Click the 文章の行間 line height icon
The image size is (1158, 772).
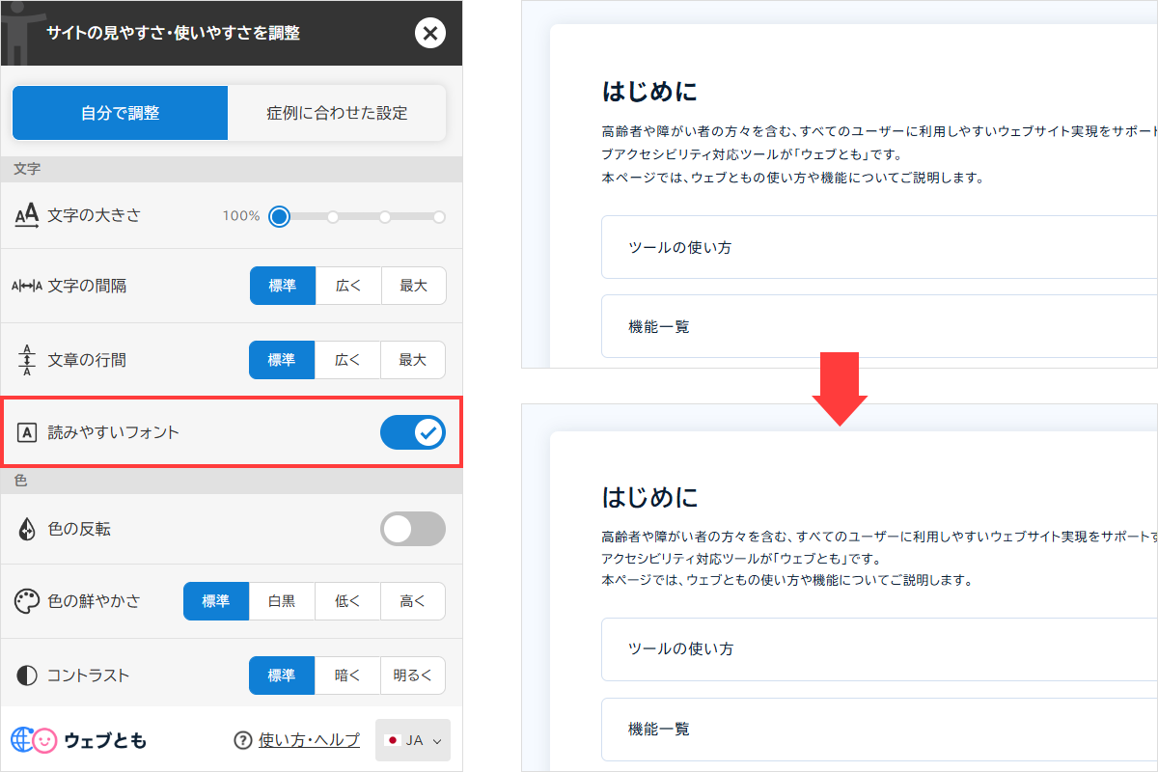(27, 360)
